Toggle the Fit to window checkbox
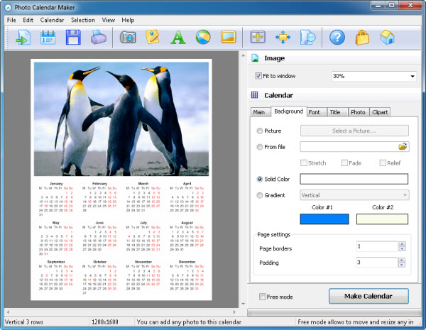 click(258, 76)
